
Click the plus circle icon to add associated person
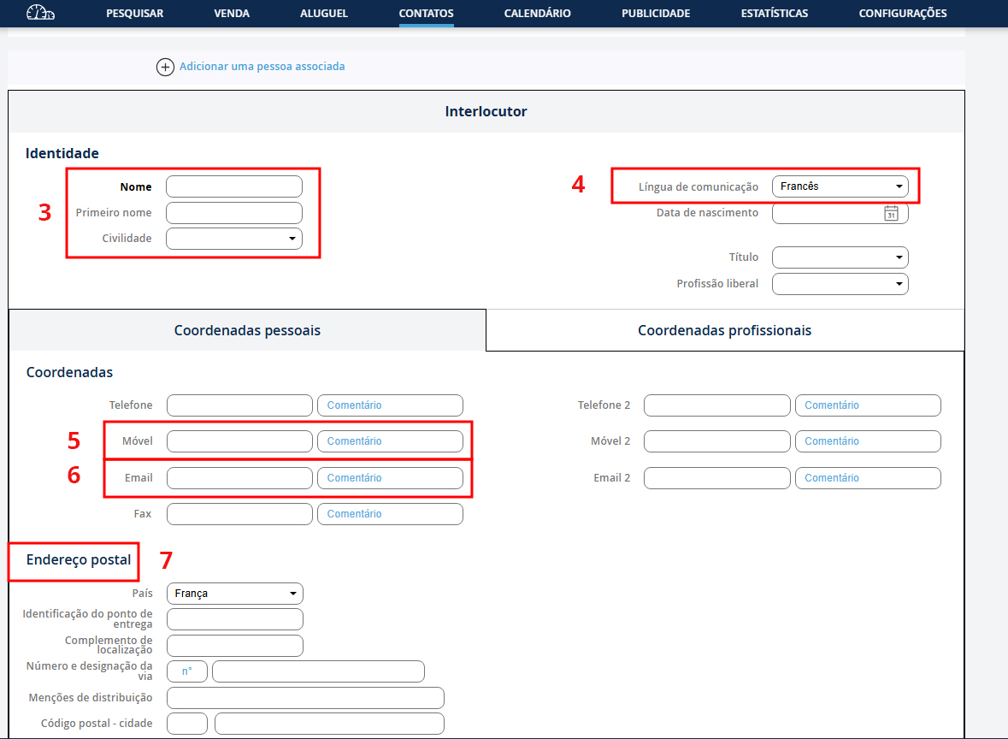click(x=165, y=67)
